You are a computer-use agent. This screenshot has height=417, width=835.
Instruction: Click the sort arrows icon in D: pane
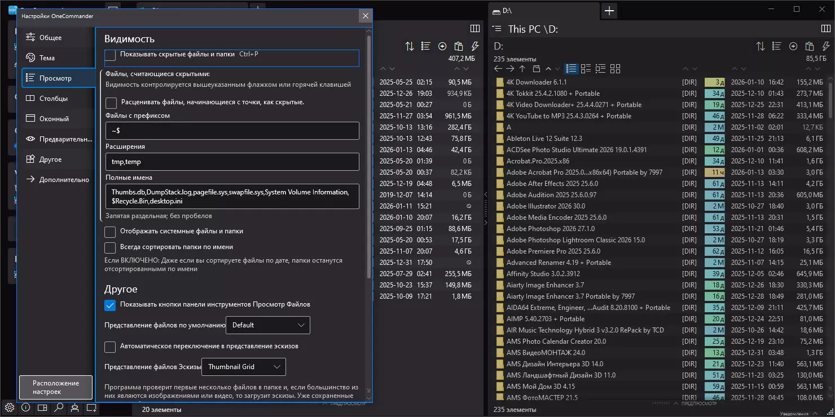tap(761, 46)
